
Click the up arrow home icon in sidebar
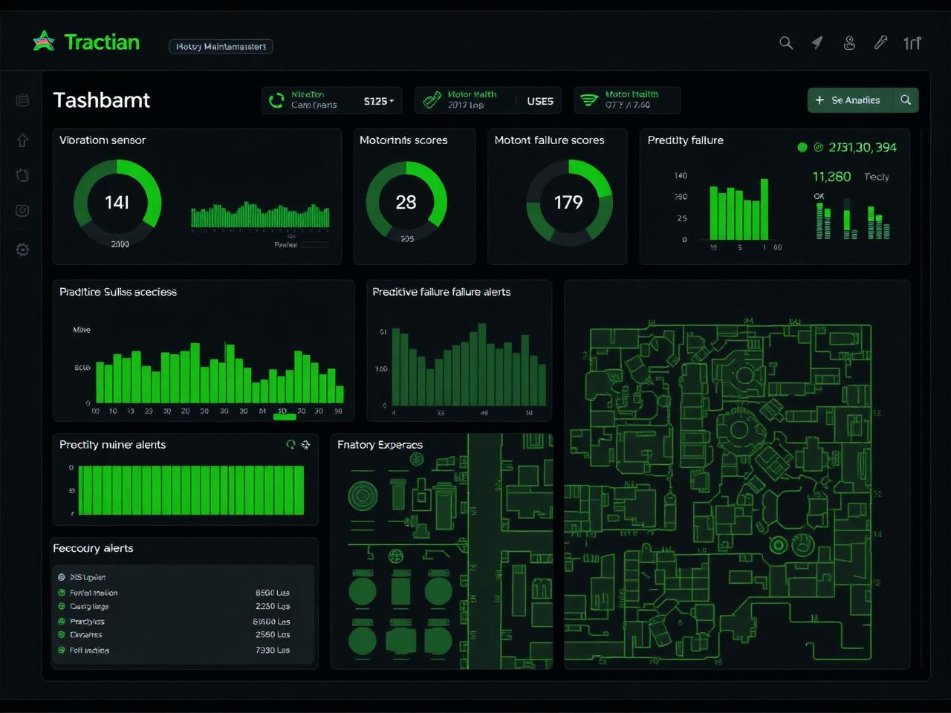(x=22, y=140)
